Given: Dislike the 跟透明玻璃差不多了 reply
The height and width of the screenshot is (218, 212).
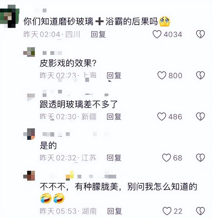Looking at the screenshot, I should coord(200,116).
